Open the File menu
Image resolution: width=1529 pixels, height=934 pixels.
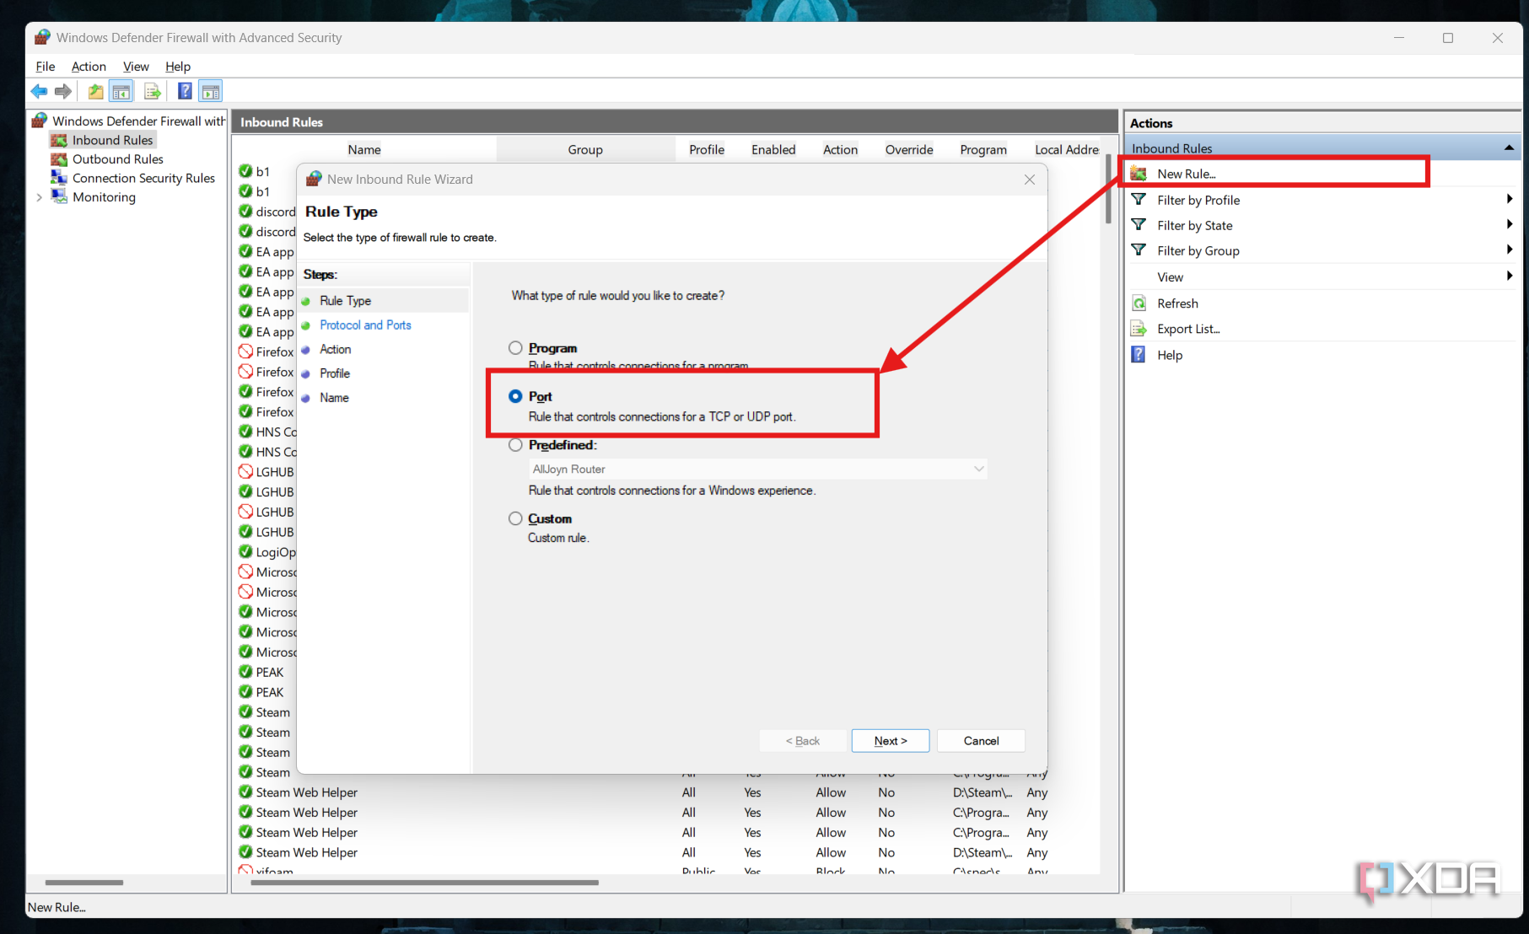pyautogui.click(x=46, y=67)
